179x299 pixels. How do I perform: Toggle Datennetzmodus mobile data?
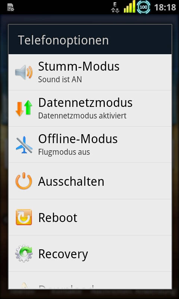click(x=90, y=108)
